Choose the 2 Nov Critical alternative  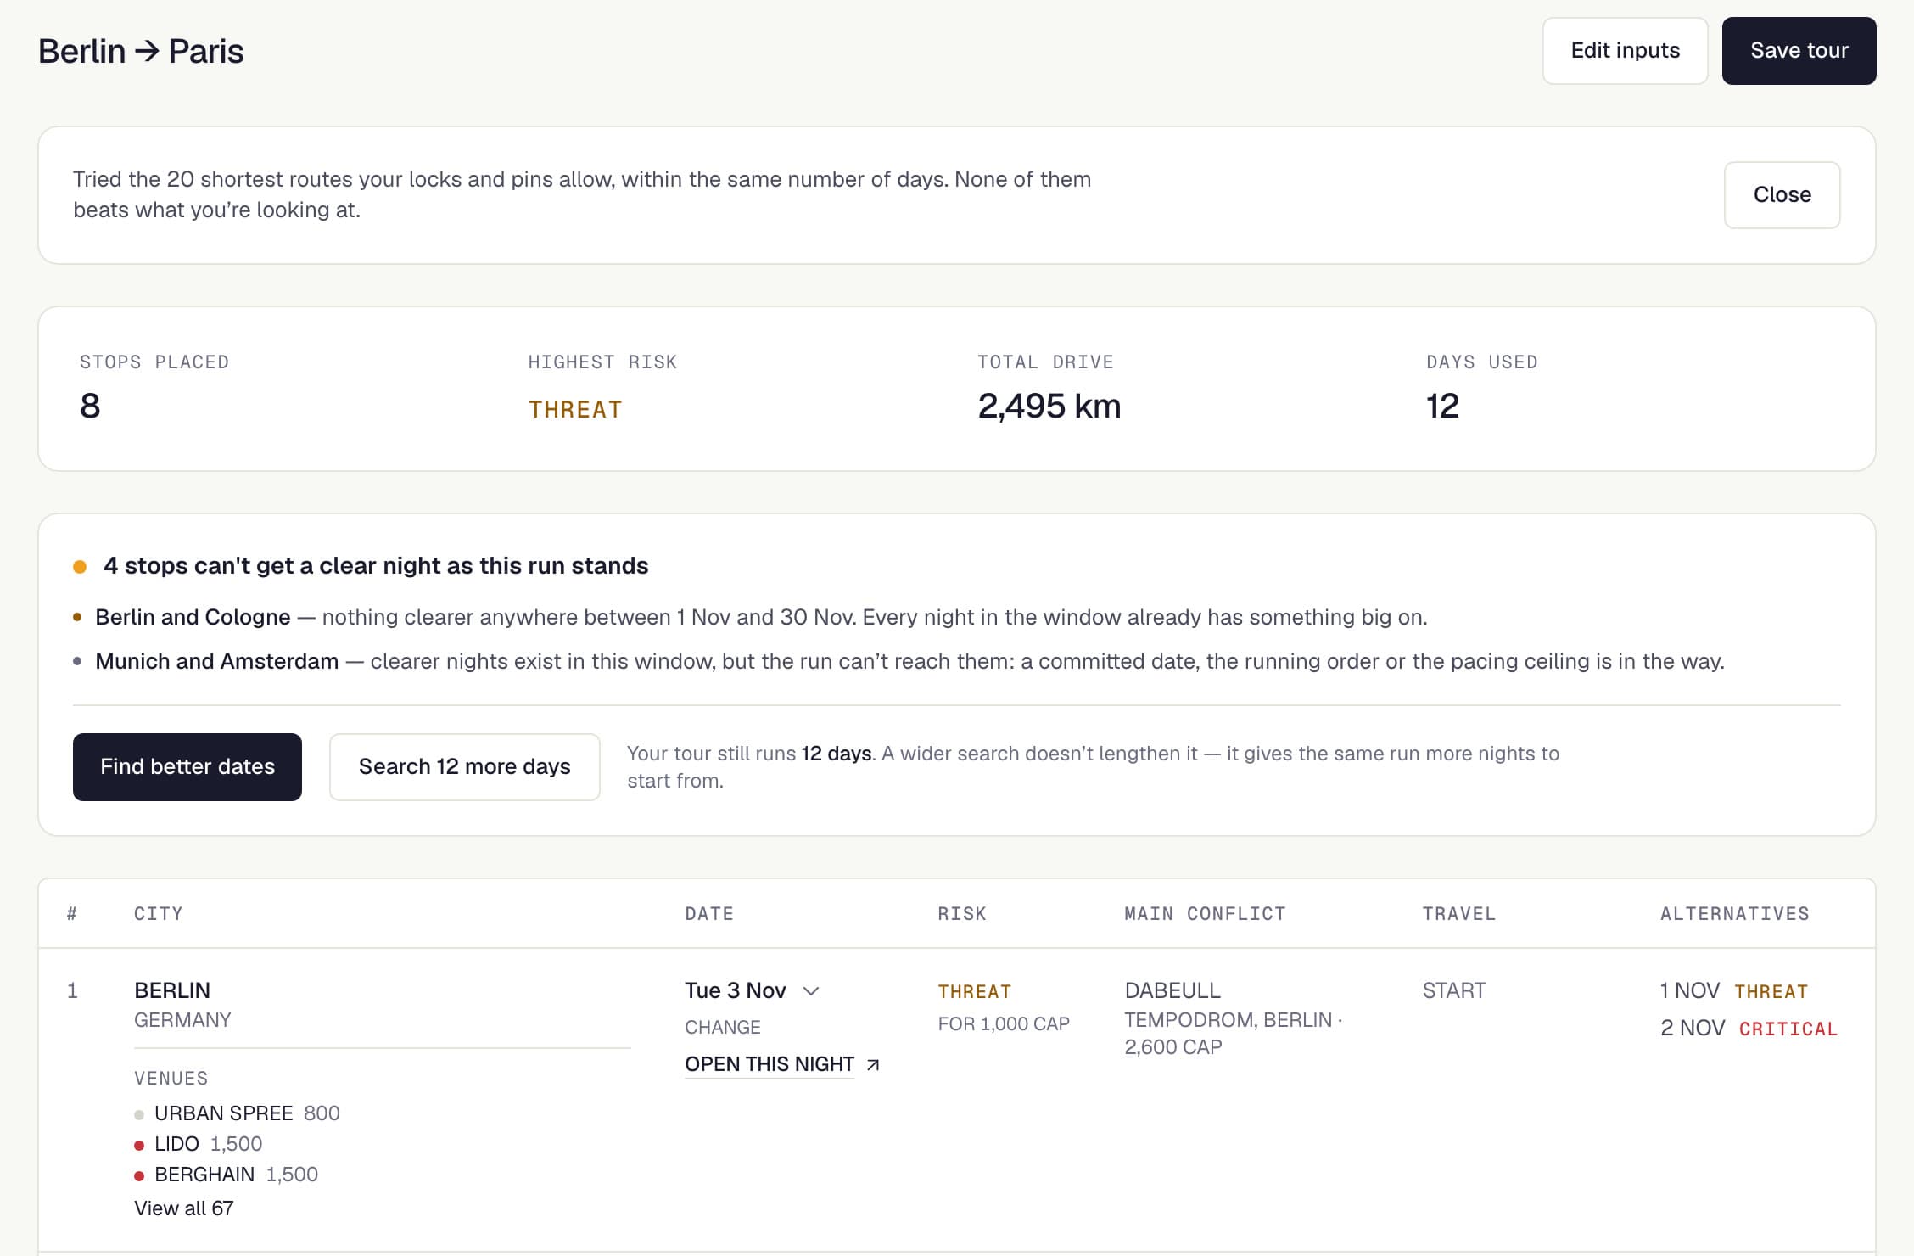[x=1749, y=1029]
